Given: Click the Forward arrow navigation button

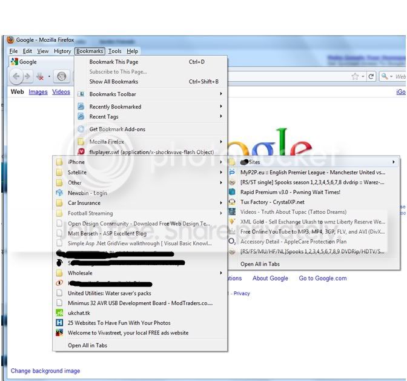Looking at the screenshot, I should [x=27, y=76].
